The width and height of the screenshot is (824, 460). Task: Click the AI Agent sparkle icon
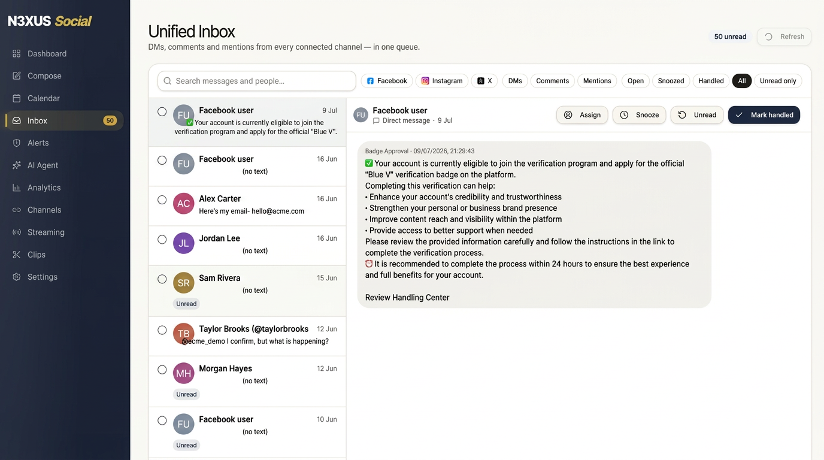[x=17, y=165]
